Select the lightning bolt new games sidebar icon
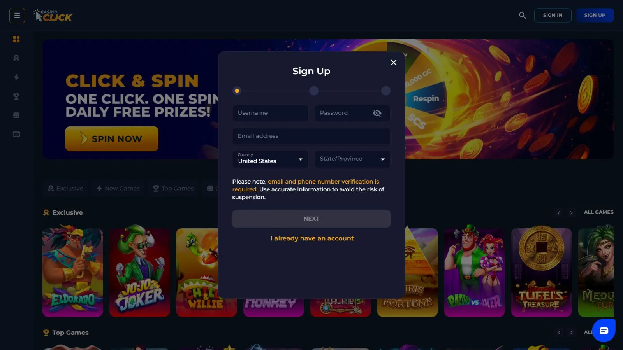The width and height of the screenshot is (623, 350). click(x=16, y=77)
